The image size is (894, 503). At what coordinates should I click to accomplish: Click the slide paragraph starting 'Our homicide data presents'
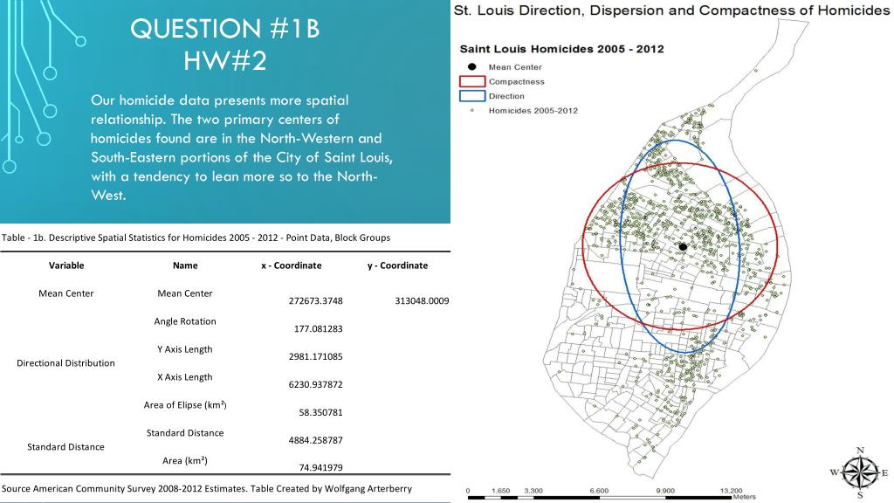[x=242, y=148]
